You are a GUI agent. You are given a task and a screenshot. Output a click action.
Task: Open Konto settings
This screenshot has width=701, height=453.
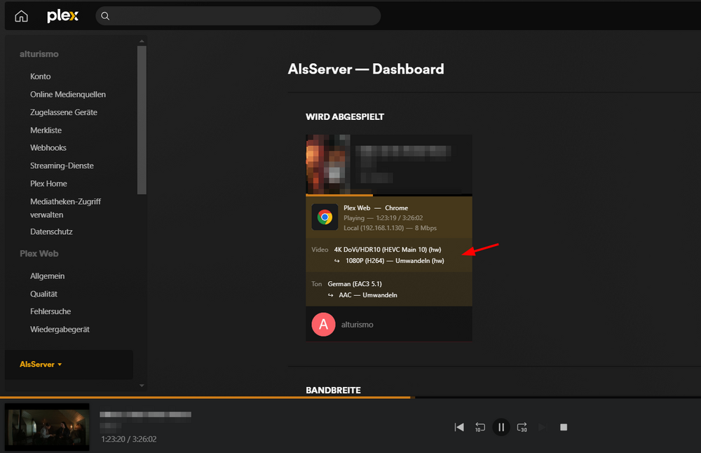(x=40, y=76)
